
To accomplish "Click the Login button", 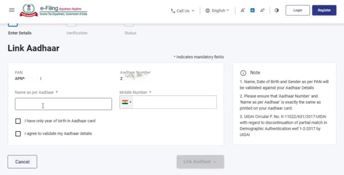I will tap(297, 10).
